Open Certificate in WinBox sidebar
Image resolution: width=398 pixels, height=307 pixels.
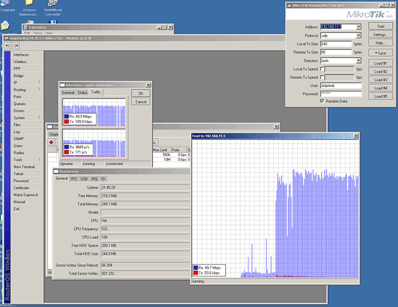27,188
